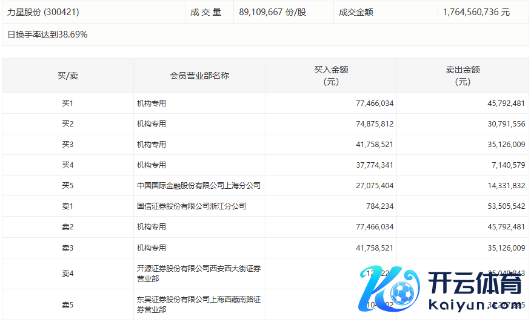The image size is (531, 325).
Task: Click the 1,764,560,736 元 turnover value
Action: [x=476, y=12]
